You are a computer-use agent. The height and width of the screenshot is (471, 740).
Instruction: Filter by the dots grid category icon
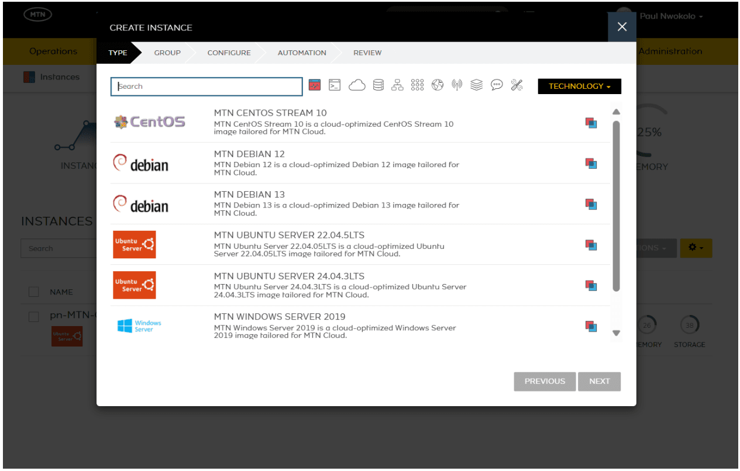click(417, 86)
